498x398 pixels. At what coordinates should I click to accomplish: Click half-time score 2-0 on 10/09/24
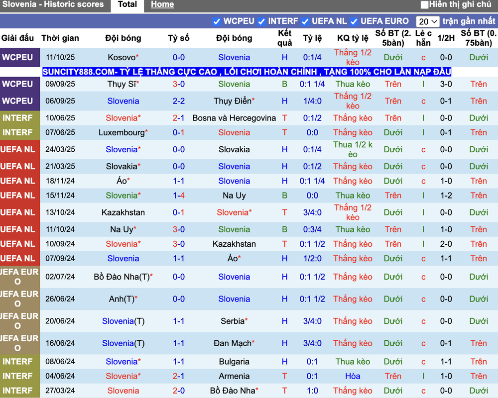click(446, 244)
